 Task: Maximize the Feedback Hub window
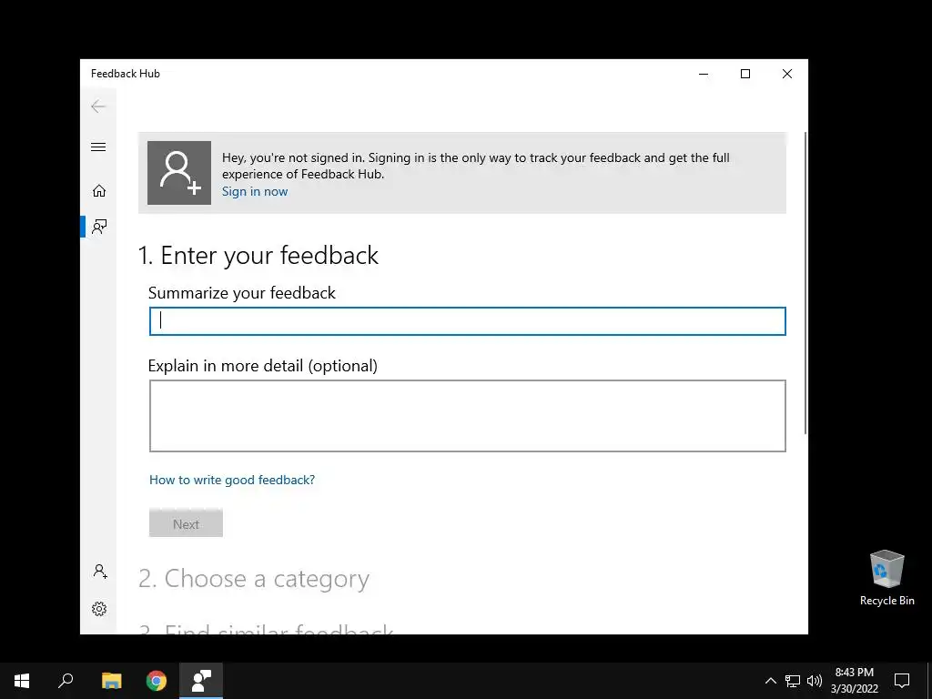pyautogui.click(x=745, y=74)
